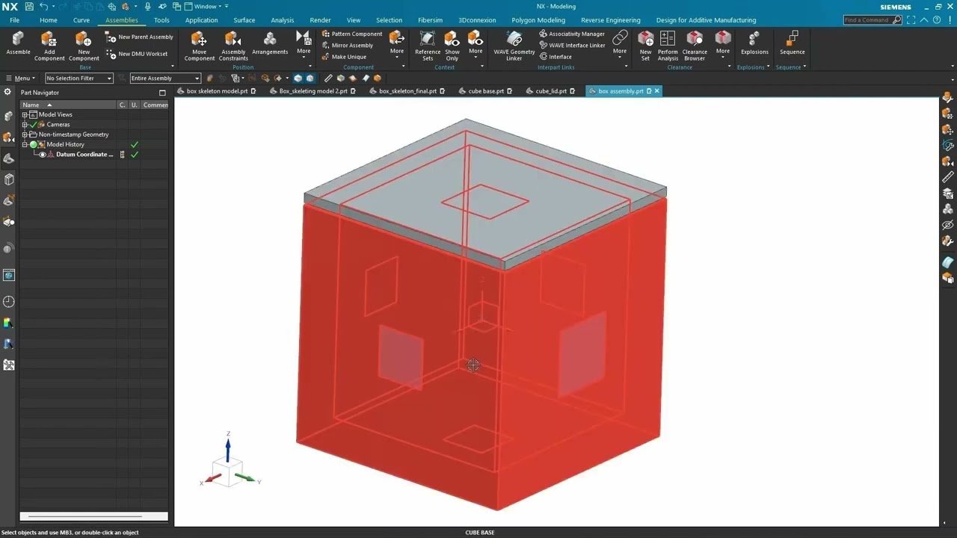Collapse the Model History node
The image size is (957, 538).
point(25,145)
